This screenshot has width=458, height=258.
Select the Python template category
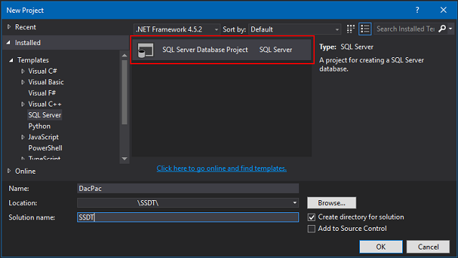coord(39,126)
